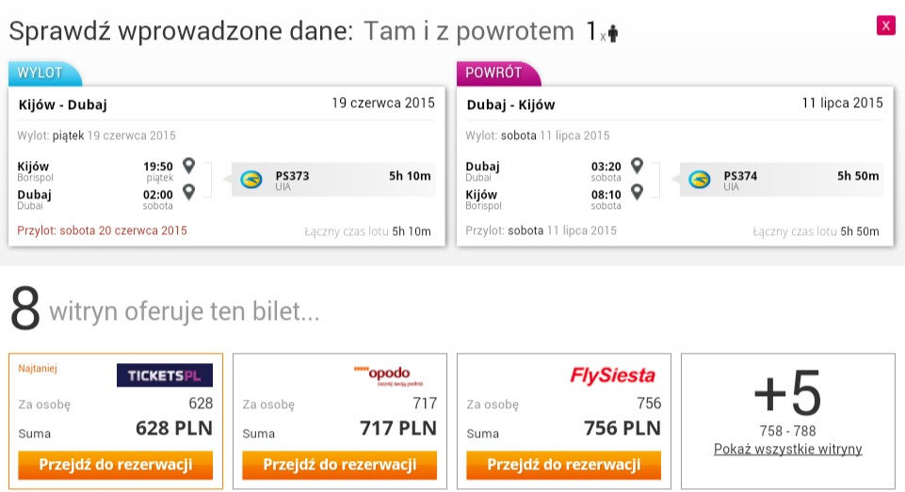Select the POWRÓT tab
Image resolution: width=905 pixels, height=492 pixels.
coord(497,73)
